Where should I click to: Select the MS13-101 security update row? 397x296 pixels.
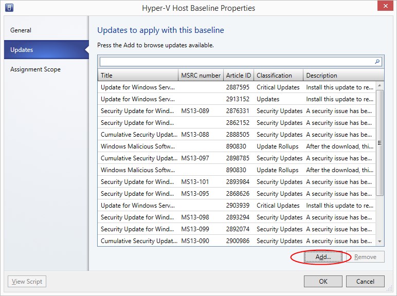pos(237,181)
